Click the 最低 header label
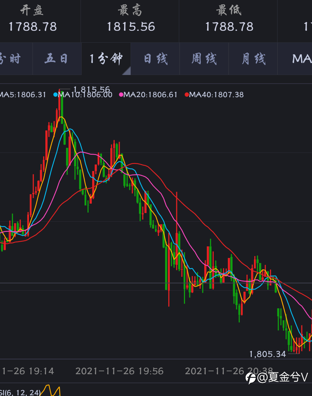The height and width of the screenshot is (396, 312). (229, 11)
